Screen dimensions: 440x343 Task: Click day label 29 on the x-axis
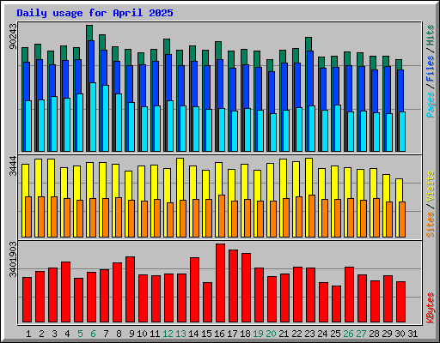[x=387, y=334]
